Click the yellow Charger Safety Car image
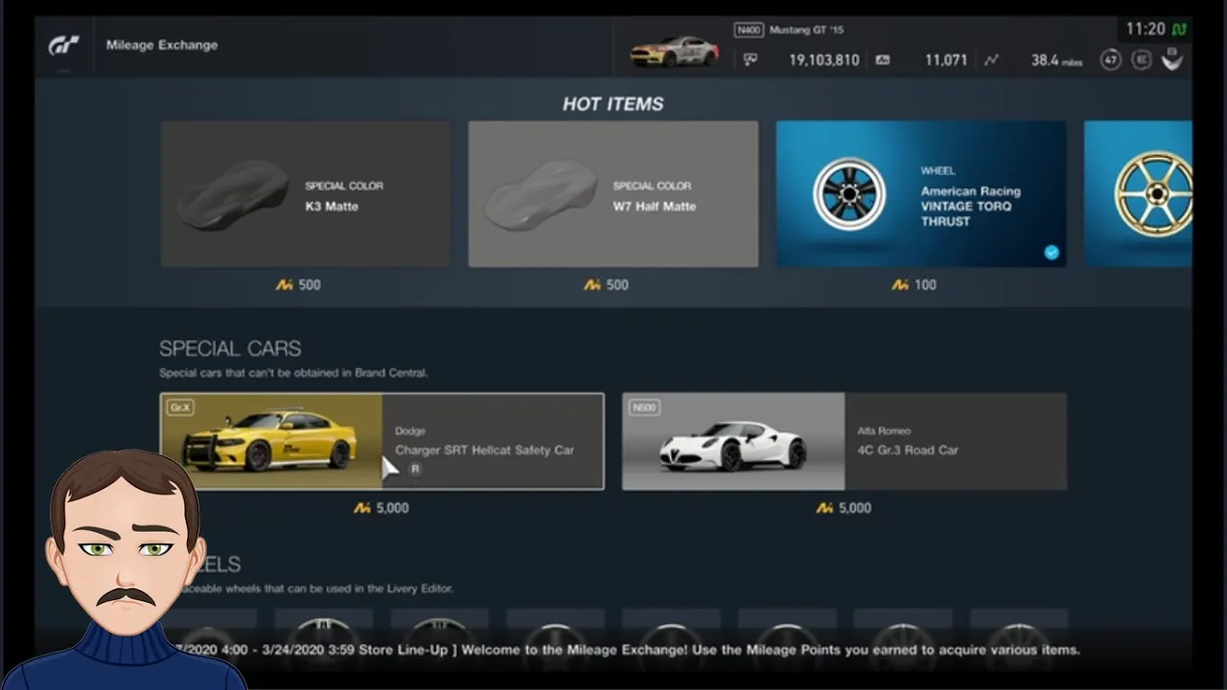The width and height of the screenshot is (1227, 690). coord(271,441)
